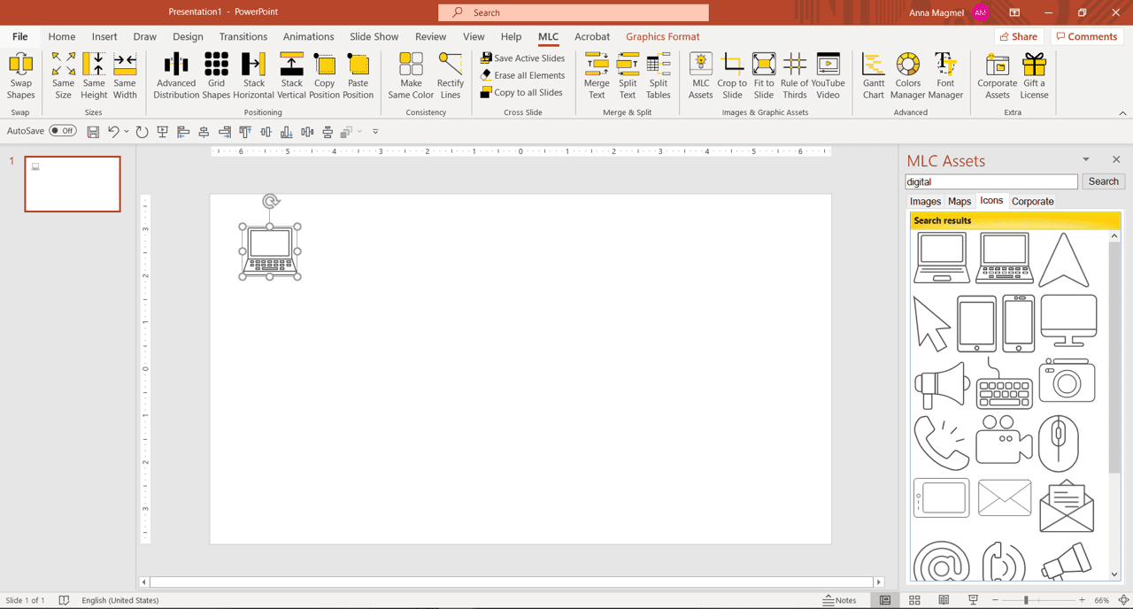
Task: Adjust the zoom slider in status bar
Action: point(1026,600)
